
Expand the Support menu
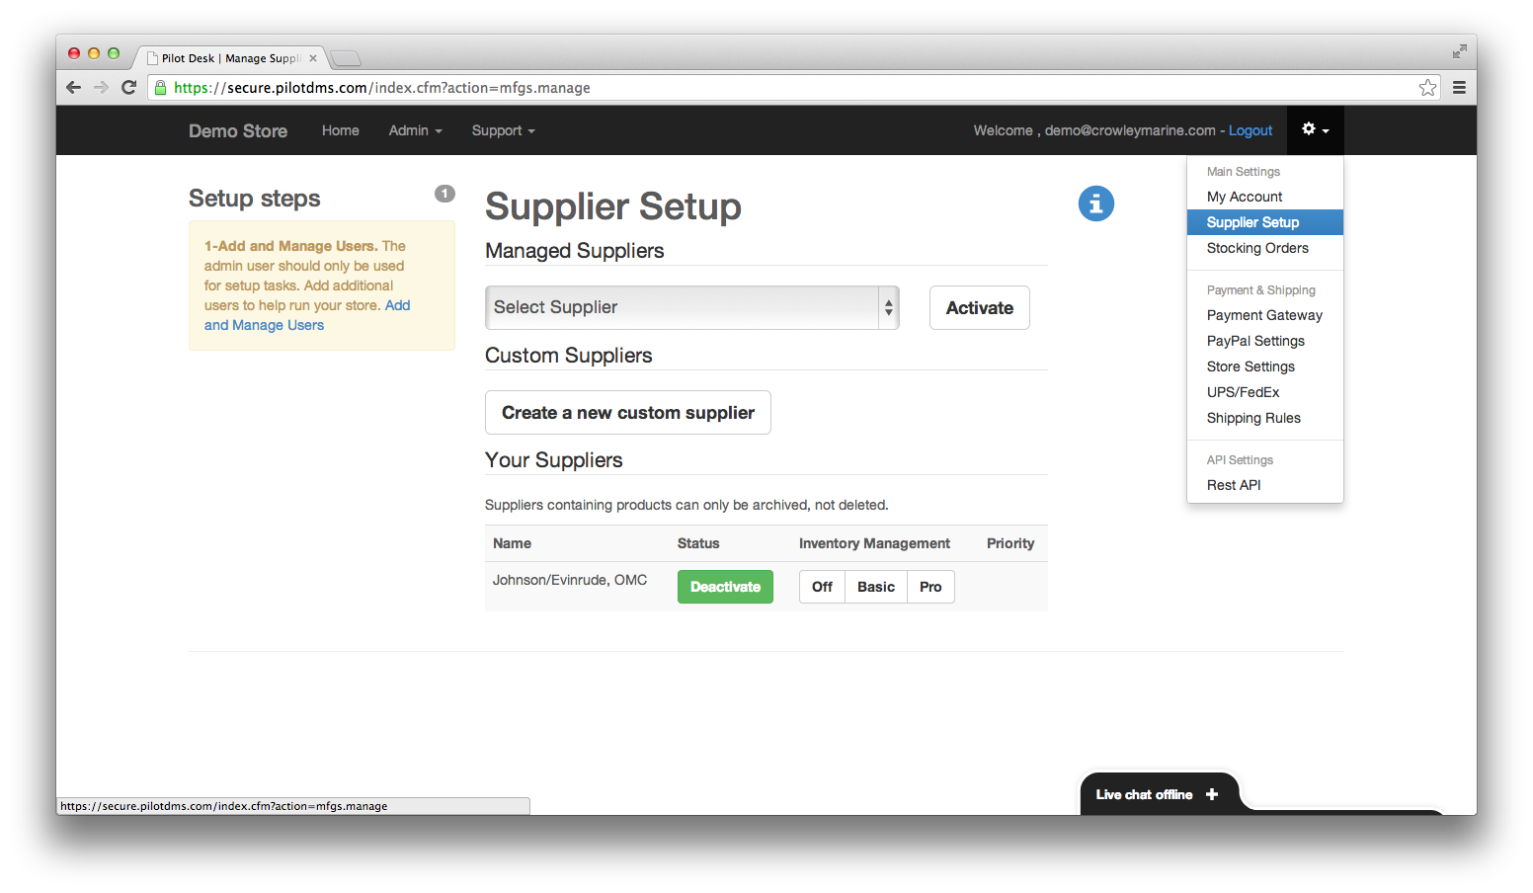point(502,129)
